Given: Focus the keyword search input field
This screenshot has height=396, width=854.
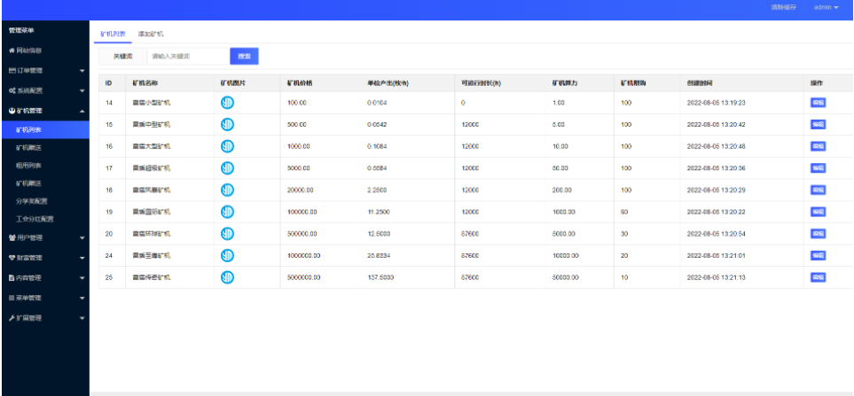Looking at the screenshot, I should click(x=186, y=56).
